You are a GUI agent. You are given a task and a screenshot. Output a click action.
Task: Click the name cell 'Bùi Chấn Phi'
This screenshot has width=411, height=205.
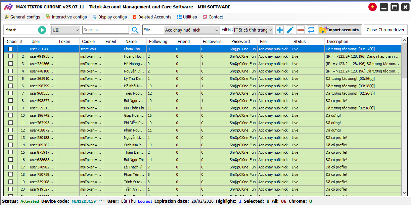coord(135,108)
